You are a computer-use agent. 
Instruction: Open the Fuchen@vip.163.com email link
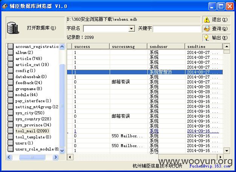pyautogui.click(x=210, y=166)
